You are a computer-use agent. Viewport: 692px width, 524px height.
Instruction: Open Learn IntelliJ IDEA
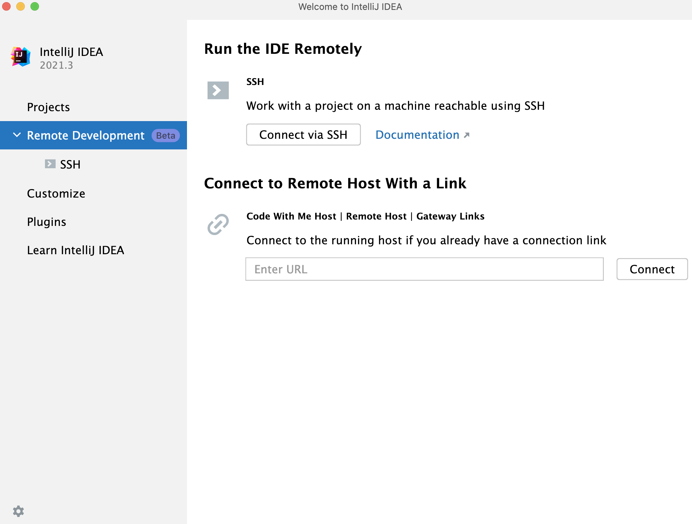click(75, 250)
